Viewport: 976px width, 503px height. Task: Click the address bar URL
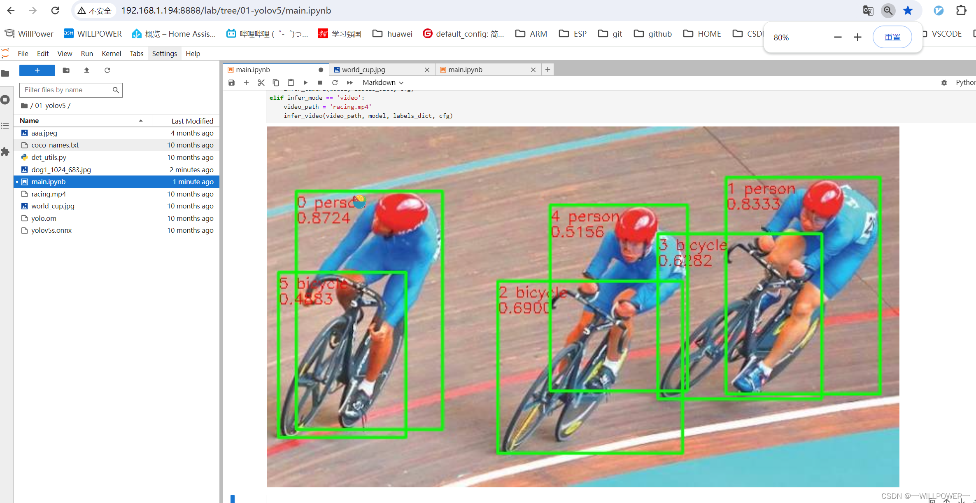pyautogui.click(x=226, y=10)
